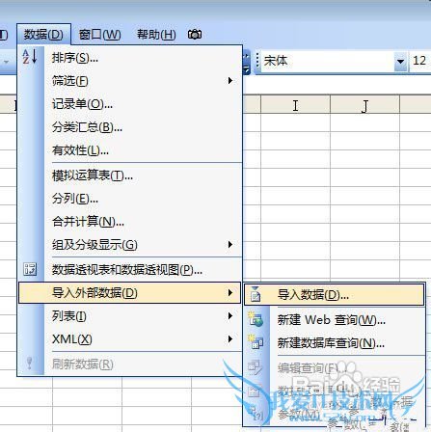Viewport: 431px width, 432px height.
Task: Select the column I header
Action: tap(295, 105)
